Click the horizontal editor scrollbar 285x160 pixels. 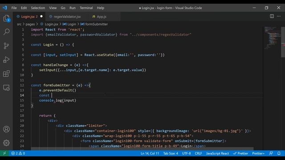pyautogui.click(x=142, y=148)
